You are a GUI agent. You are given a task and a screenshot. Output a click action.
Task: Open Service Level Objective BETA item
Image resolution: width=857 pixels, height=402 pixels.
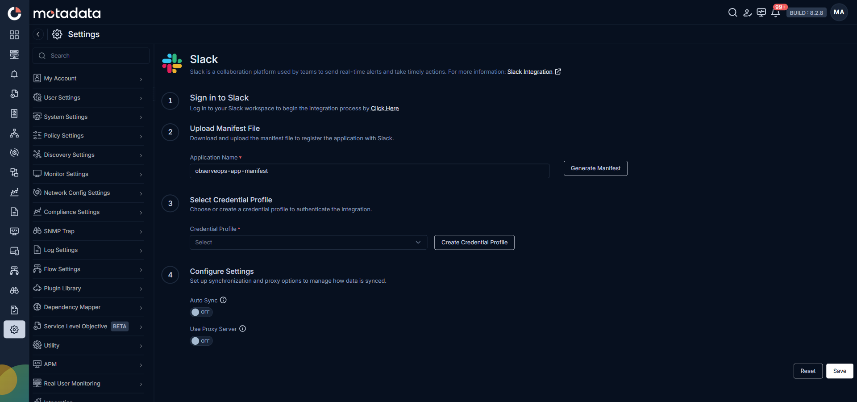point(88,327)
